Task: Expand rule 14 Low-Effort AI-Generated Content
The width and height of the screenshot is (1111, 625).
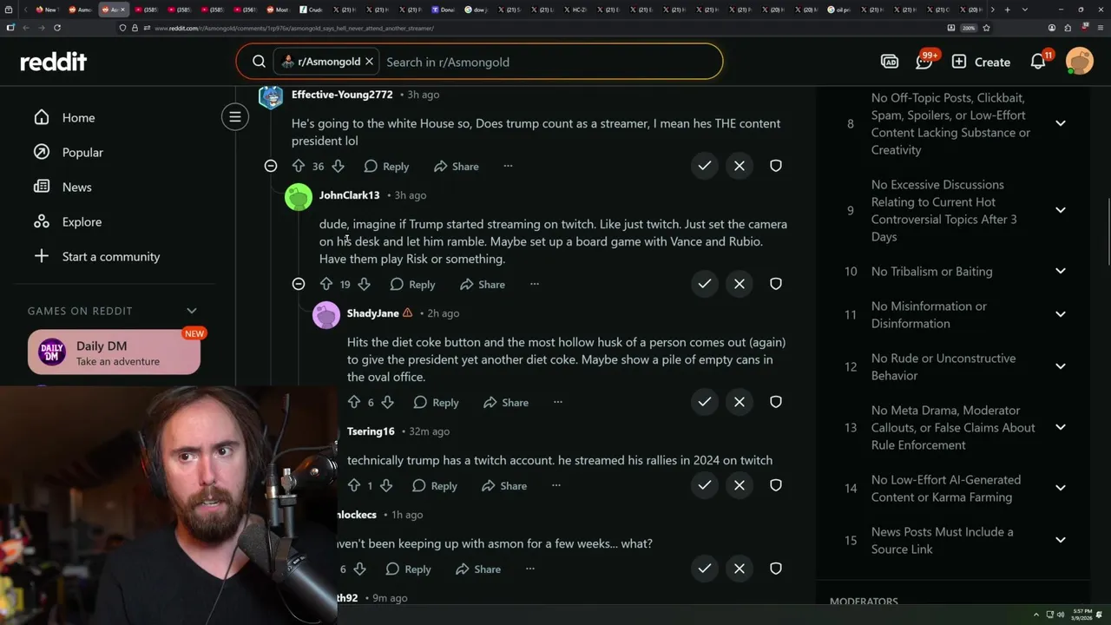Action: [1061, 488]
